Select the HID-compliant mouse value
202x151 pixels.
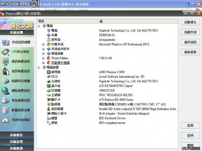112,123
